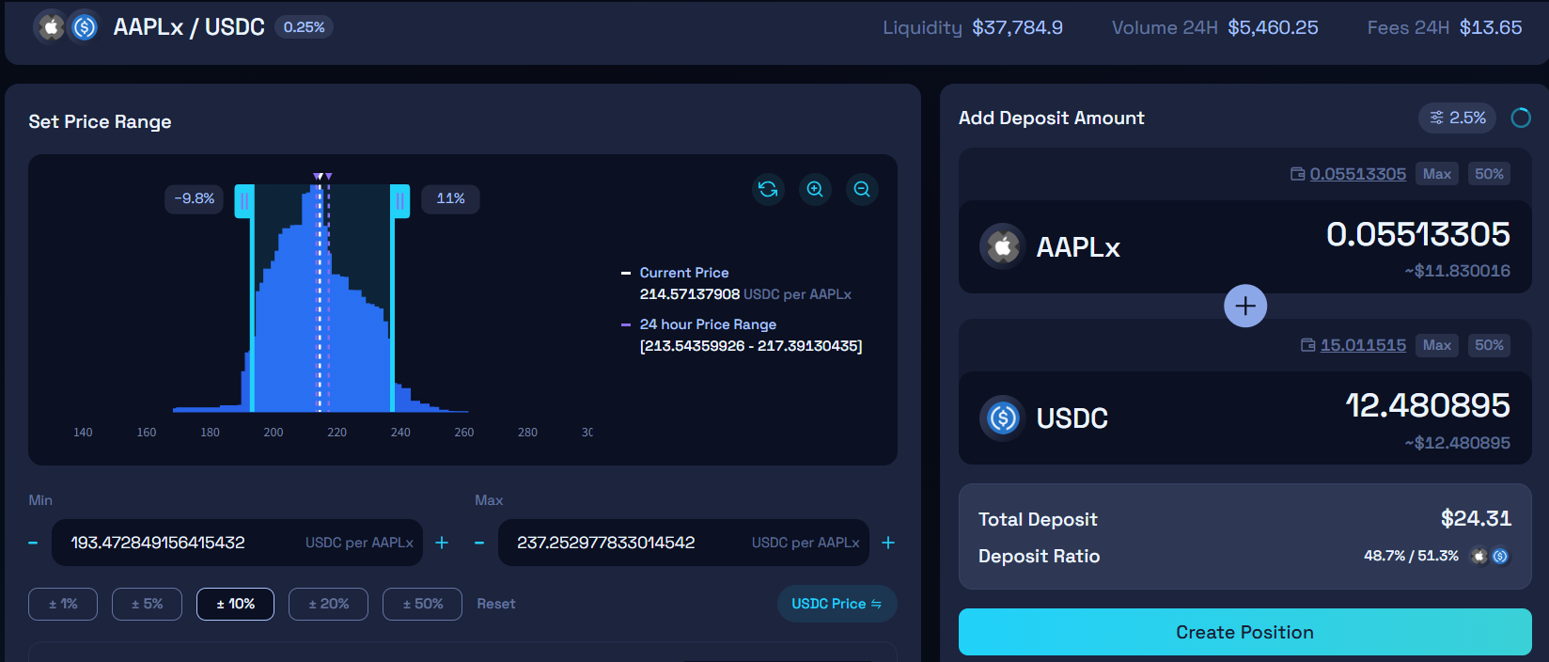Image resolution: width=1549 pixels, height=662 pixels.
Task: Click Max for AAPLx deposit
Action: (x=1436, y=174)
